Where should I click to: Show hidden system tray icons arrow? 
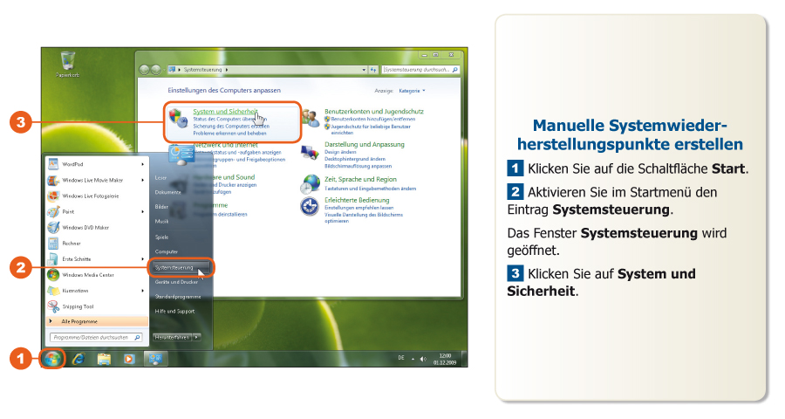413,360
